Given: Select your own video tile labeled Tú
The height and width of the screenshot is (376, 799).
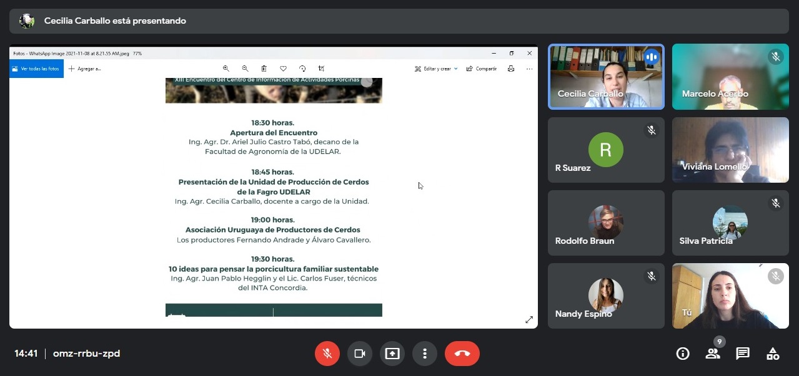Looking at the screenshot, I should click(730, 296).
